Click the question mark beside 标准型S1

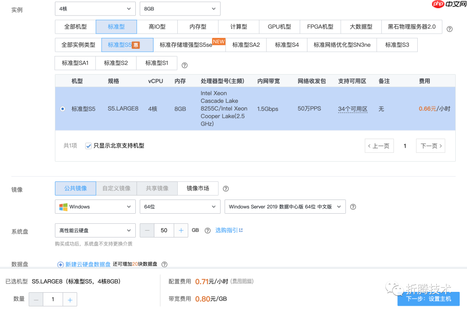(x=184, y=65)
